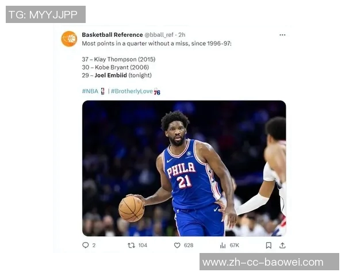Like the tweet with heart icon
This screenshot has width=345, height=276.
tap(177, 245)
